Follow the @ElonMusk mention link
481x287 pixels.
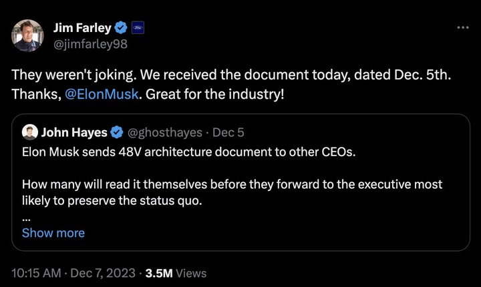point(103,94)
